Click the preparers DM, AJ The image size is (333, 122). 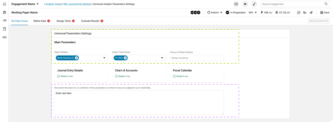[266, 12]
